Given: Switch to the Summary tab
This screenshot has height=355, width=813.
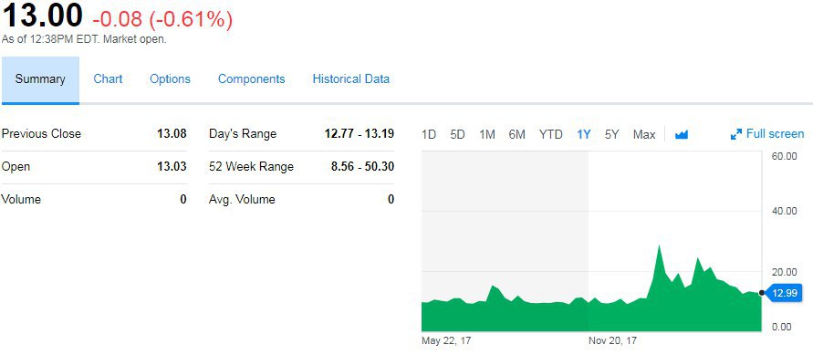Looking at the screenshot, I should [x=40, y=79].
